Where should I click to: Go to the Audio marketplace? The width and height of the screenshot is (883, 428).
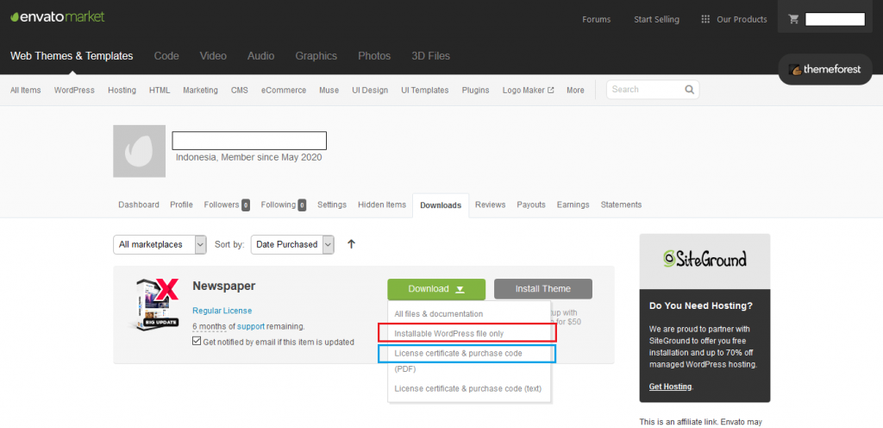(260, 56)
